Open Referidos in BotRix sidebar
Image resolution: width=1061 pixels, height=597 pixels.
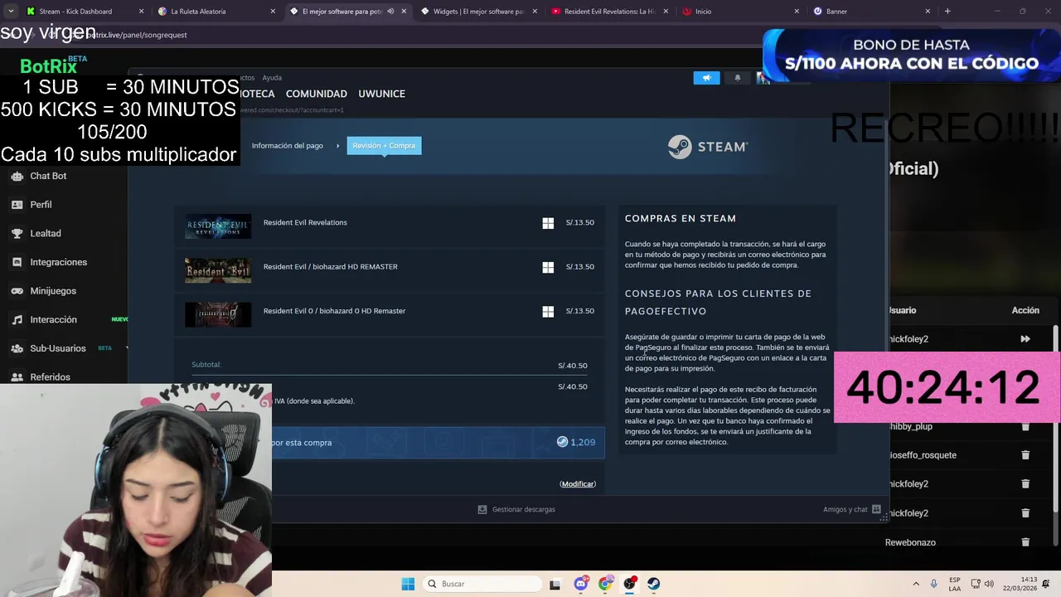point(50,377)
